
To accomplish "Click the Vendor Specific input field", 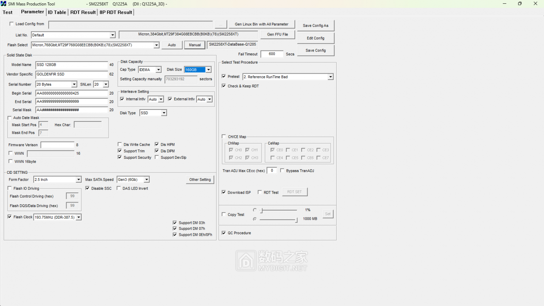I will coord(72,74).
